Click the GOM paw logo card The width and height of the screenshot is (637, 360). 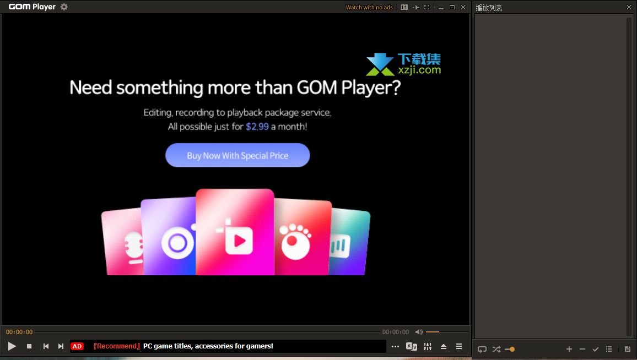303,237
